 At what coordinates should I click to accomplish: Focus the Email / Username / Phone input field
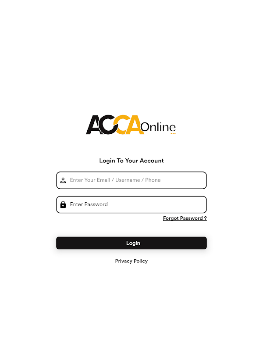[x=131, y=180]
